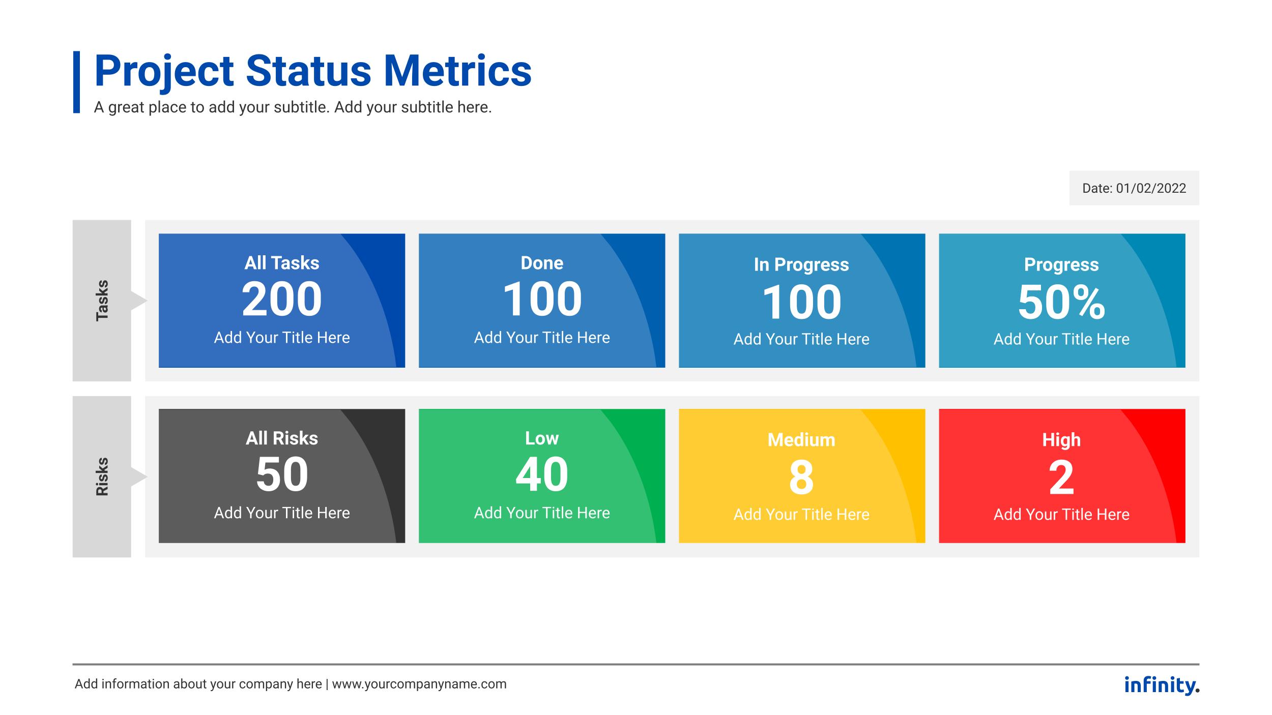This screenshot has height=715, width=1272.
Task: Select the Progress 50% card
Action: click(1061, 300)
